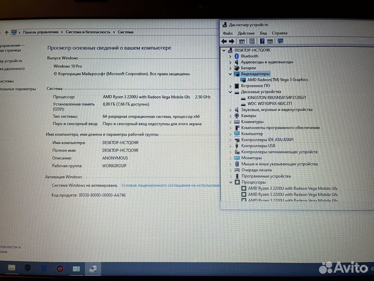Click the Up arrow in the System window

click(6, 32)
